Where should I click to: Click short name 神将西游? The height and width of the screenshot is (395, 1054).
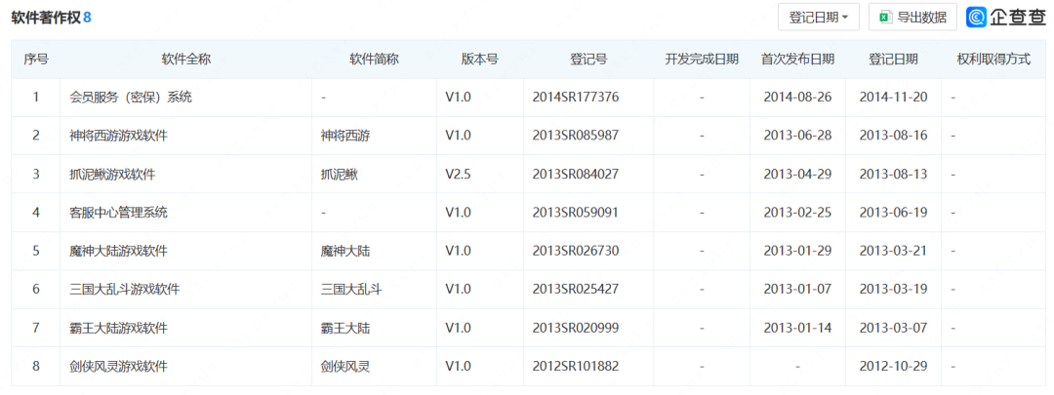pos(345,136)
